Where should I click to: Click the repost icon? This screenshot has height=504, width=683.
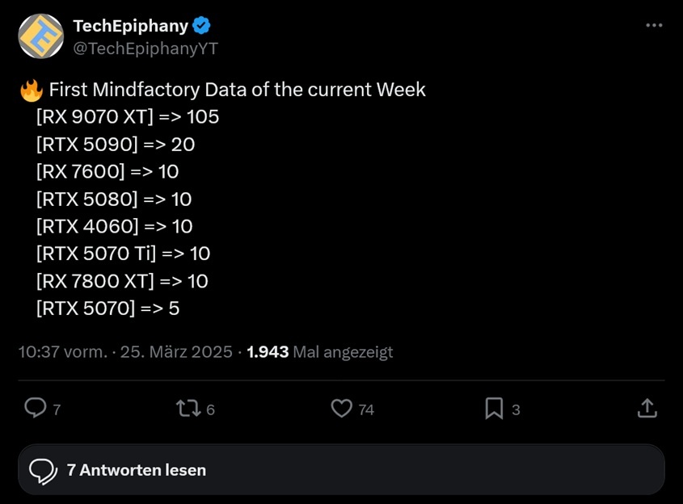189,409
